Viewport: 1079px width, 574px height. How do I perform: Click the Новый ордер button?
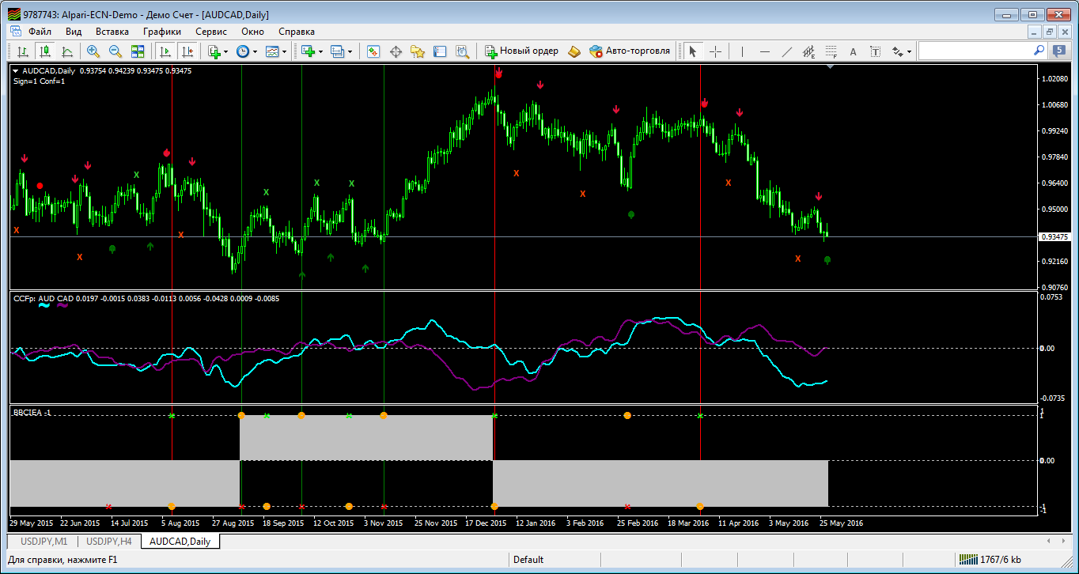(521, 51)
